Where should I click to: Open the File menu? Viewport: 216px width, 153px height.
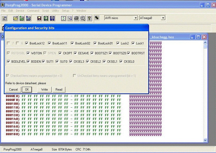(4, 11)
